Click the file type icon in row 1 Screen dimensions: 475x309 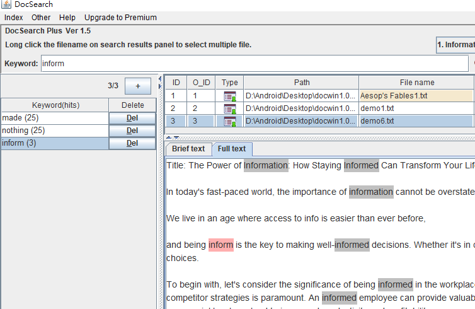click(x=230, y=96)
